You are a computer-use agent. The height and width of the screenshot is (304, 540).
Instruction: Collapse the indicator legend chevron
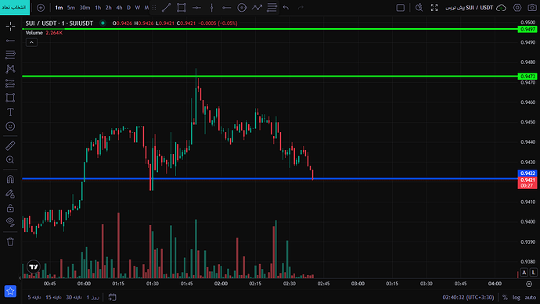31,42
